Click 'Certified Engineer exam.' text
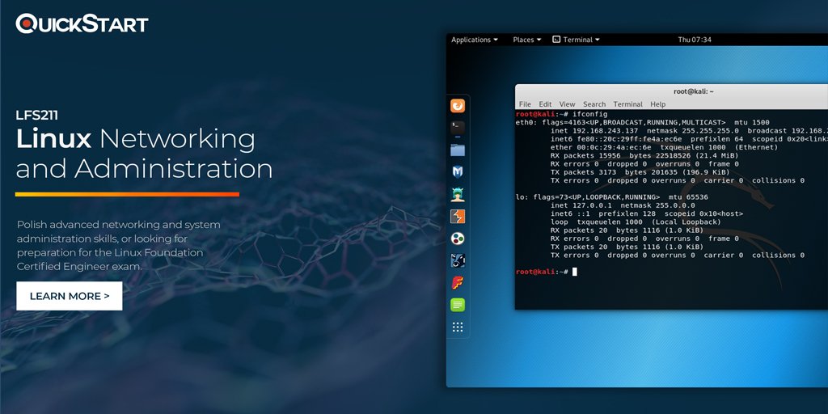This screenshot has width=828, height=414. [79, 267]
